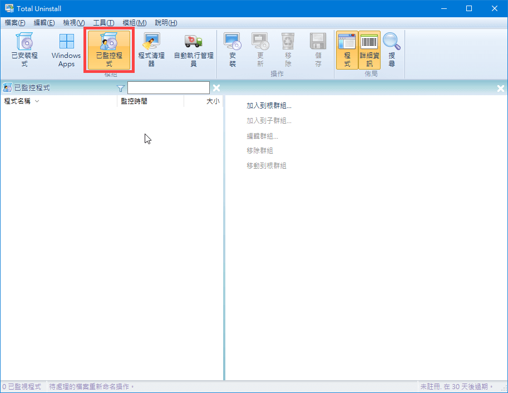This screenshot has width=508, height=393.
Task: Open the 程式清理器 tool
Action: tap(151, 50)
